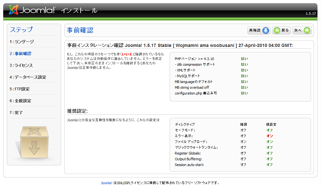Go back with the 戻る button
The height and width of the screenshot is (189, 321).
pos(281,30)
